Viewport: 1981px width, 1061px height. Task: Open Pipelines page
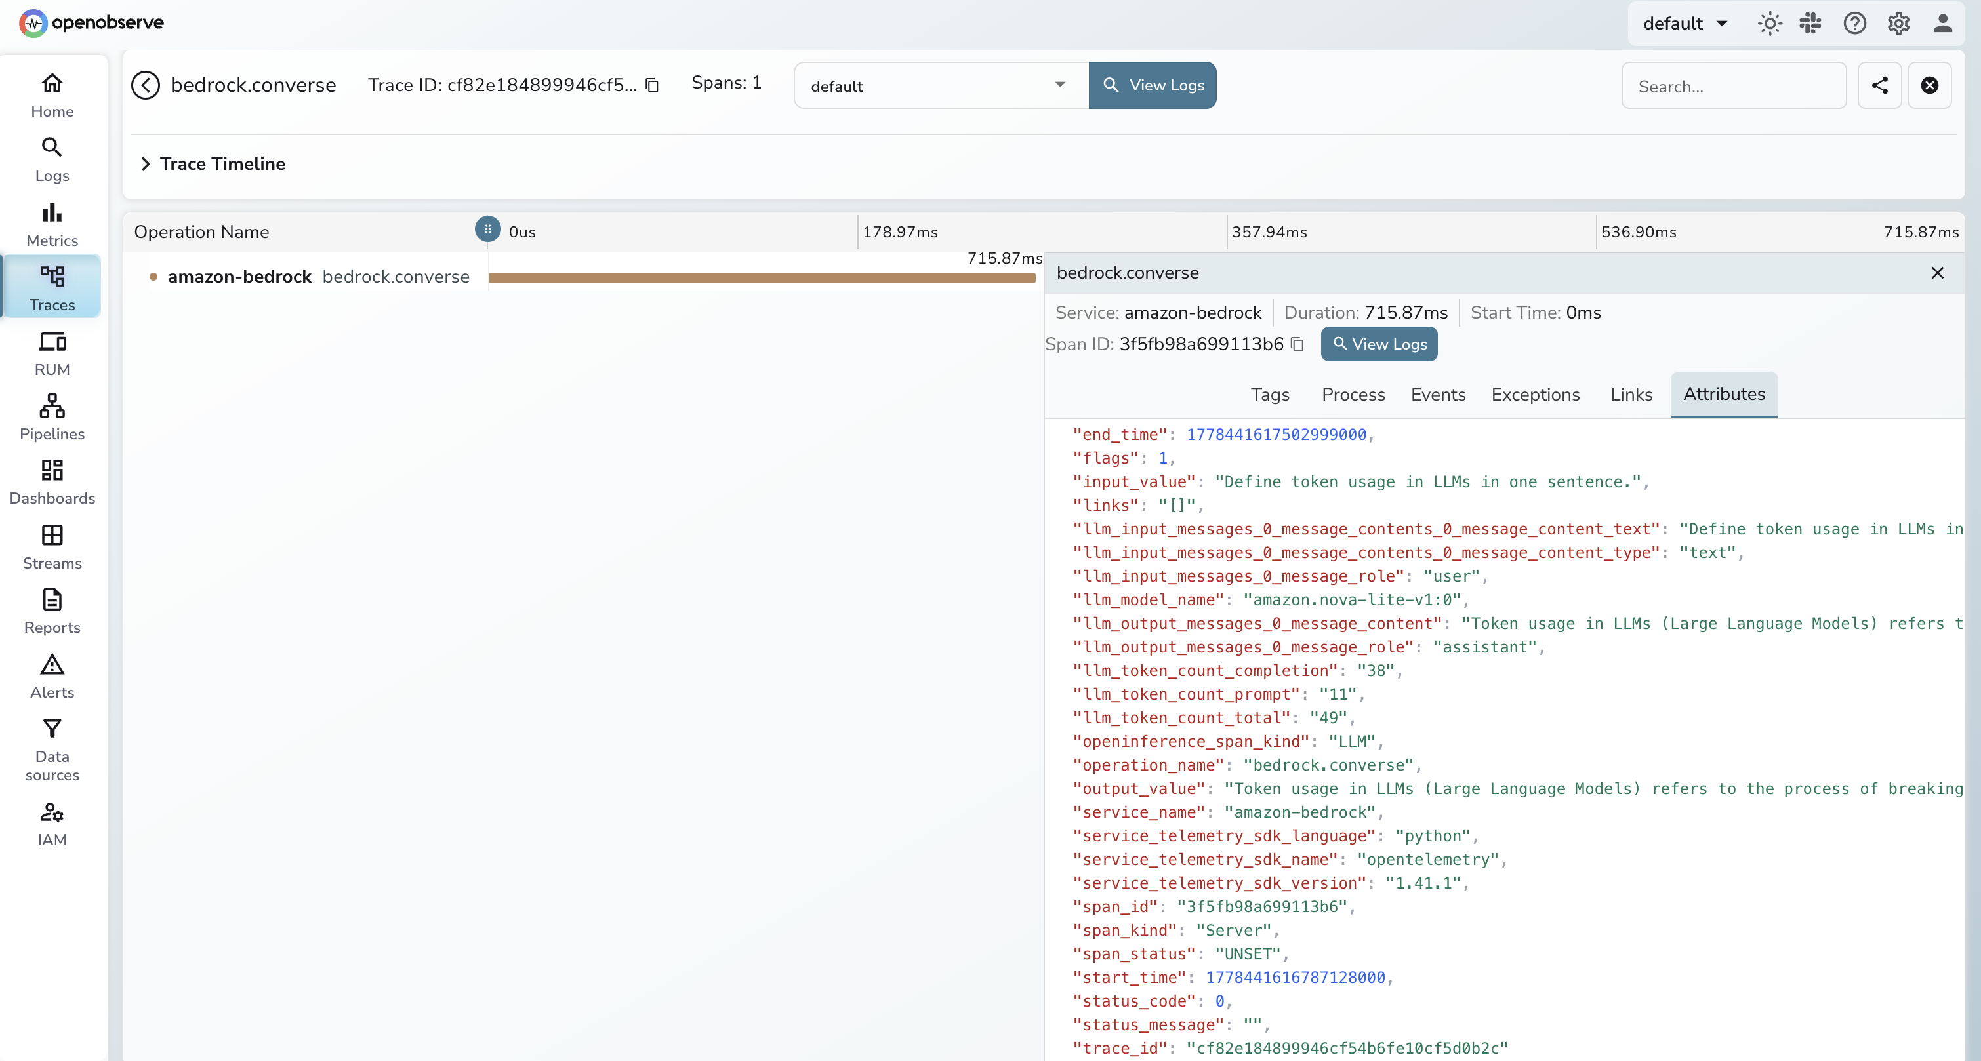pos(52,418)
